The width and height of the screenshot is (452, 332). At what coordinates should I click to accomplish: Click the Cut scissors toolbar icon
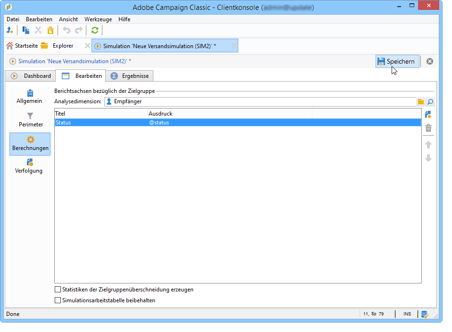pyautogui.click(x=38, y=30)
